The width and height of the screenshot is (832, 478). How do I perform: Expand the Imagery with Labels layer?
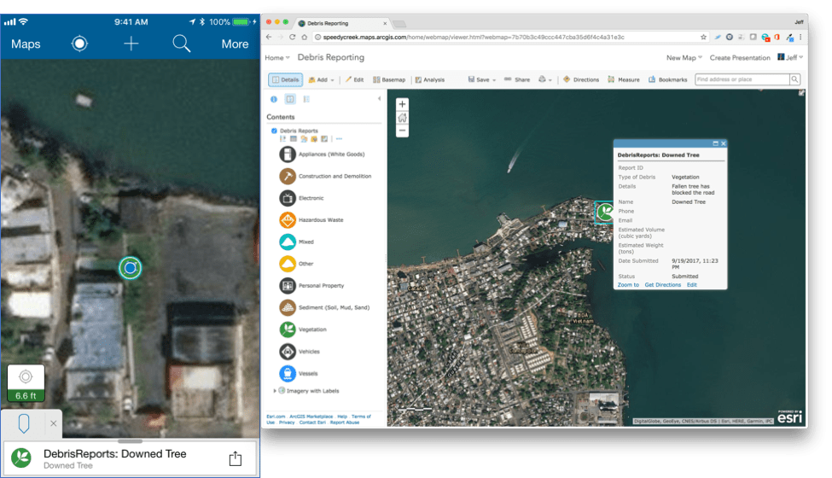click(x=275, y=391)
